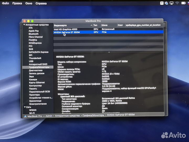Open the Справка menu
The height and width of the screenshot is (142, 189).
click(x=41, y=3)
